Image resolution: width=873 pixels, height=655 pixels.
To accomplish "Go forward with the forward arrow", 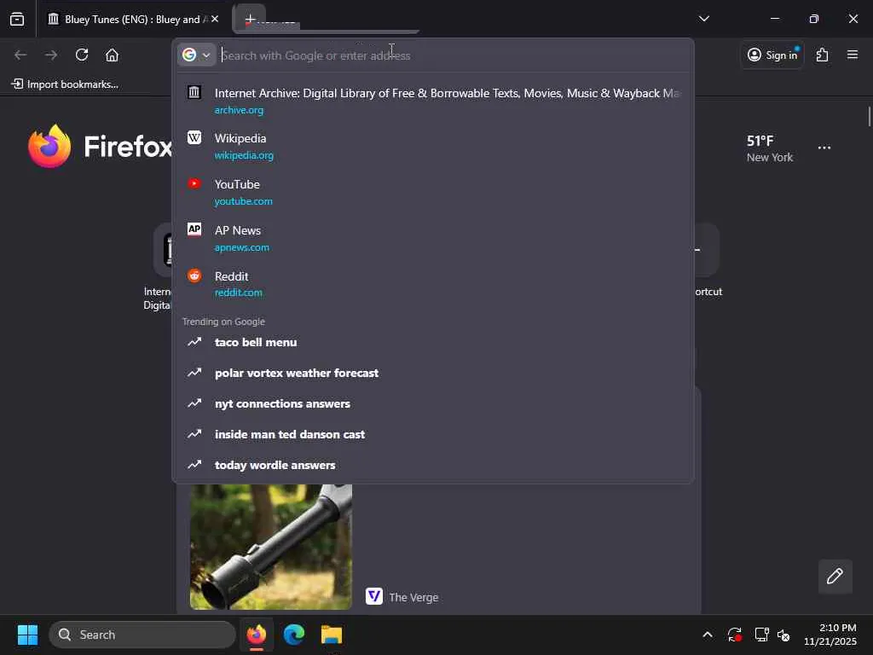I will (51, 55).
